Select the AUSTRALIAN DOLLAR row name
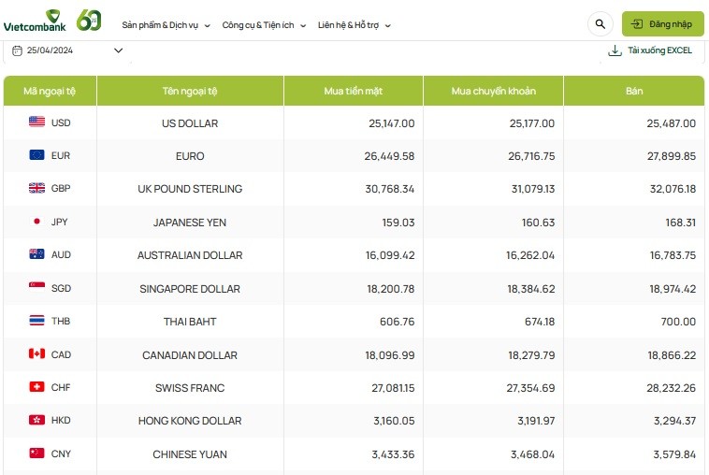This screenshot has width=709, height=475. (x=190, y=255)
